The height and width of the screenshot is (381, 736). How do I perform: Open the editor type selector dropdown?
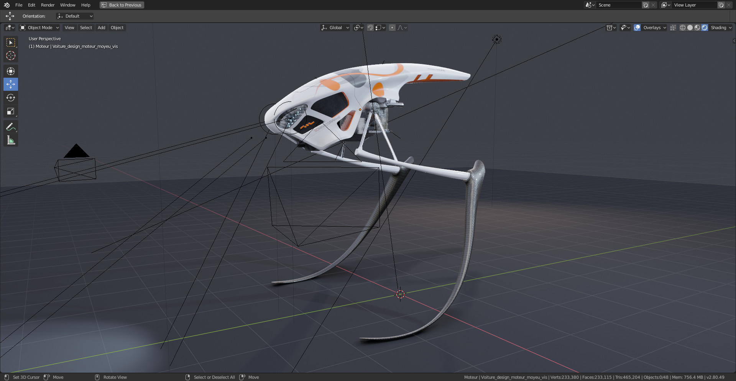(x=10, y=28)
